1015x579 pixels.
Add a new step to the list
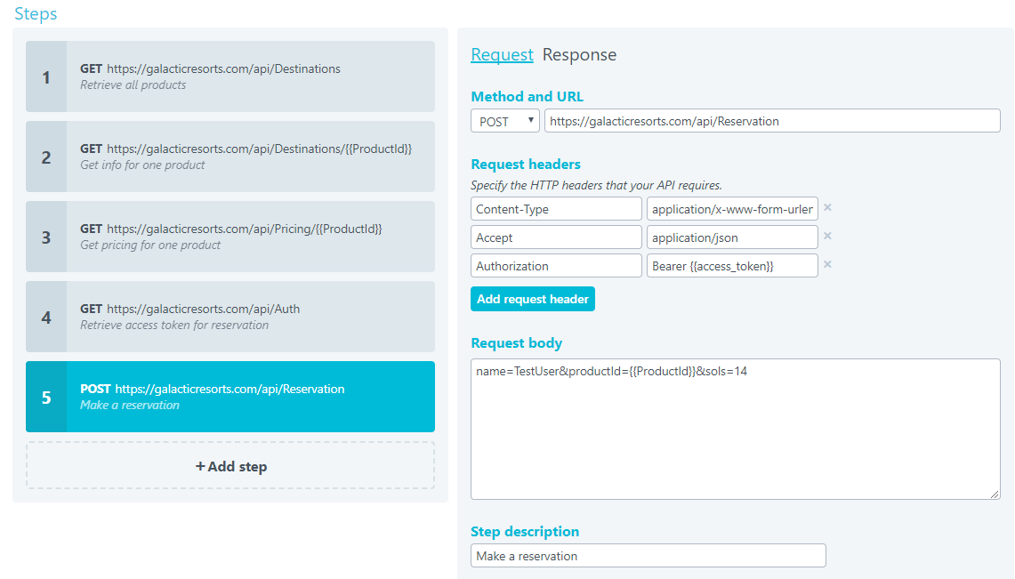click(230, 466)
